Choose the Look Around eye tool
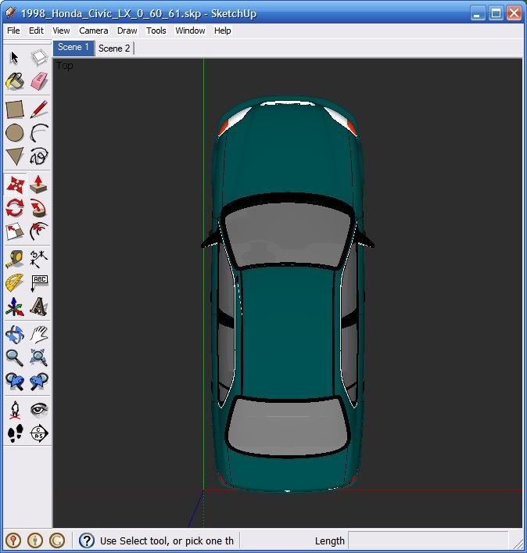 [x=39, y=410]
